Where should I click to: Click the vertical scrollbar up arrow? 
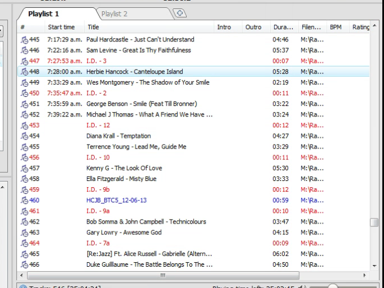(x=374, y=26)
